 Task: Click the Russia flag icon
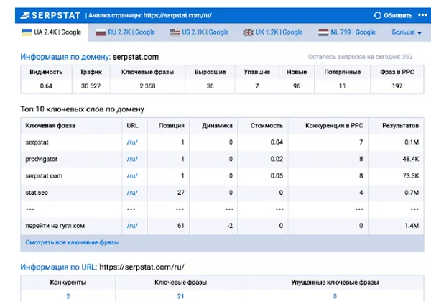pos(101,32)
